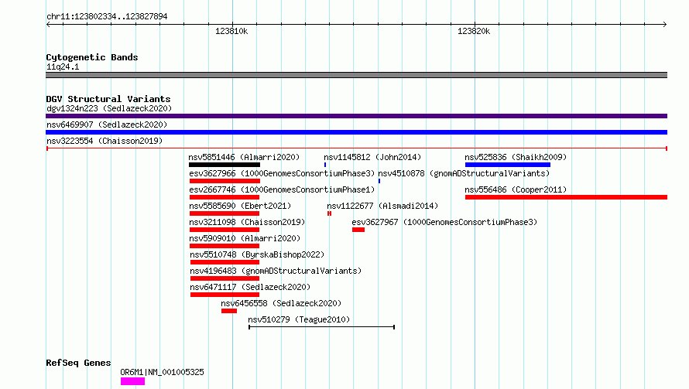Click the chr11:123802334..123827894 region label
Image resolution: width=689 pixels, height=389 pixels.
click(x=107, y=16)
